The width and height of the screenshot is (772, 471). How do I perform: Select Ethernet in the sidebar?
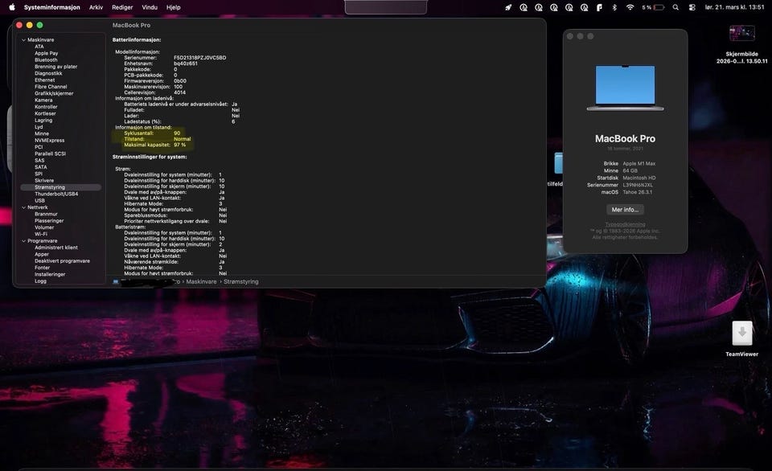[x=44, y=80]
